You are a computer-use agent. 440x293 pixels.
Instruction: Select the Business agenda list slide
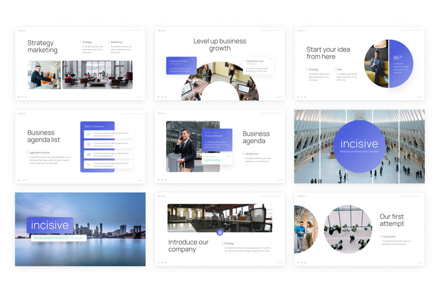[x=80, y=146]
